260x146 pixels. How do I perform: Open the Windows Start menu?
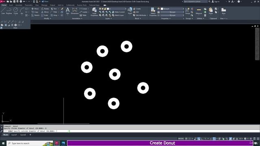pos(3,143)
